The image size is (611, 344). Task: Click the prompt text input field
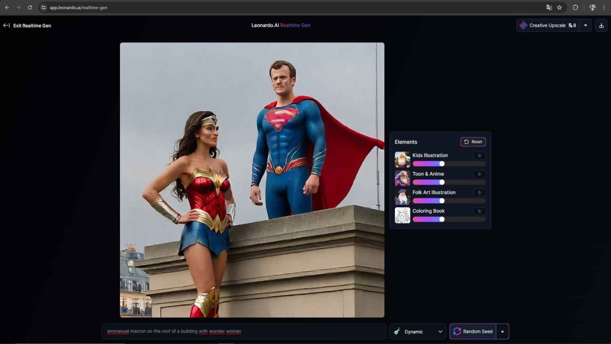244,331
